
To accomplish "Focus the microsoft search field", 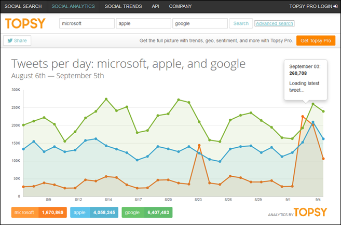I will pyautogui.click(x=87, y=23).
